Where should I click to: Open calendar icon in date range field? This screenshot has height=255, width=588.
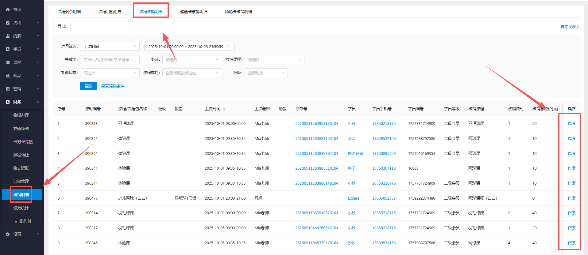229,47
